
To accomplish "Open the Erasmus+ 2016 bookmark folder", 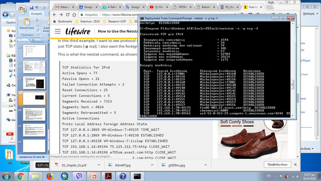I will pyautogui.click(x=88, y=21).
